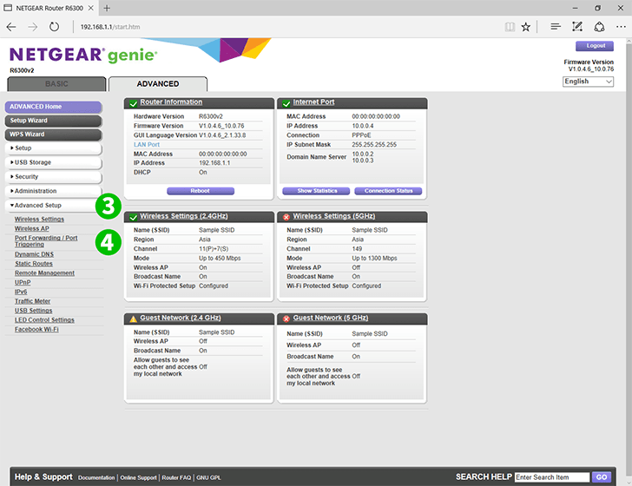632x486 pixels.
Task: Select the ADVANCED tab
Action: [x=158, y=84]
